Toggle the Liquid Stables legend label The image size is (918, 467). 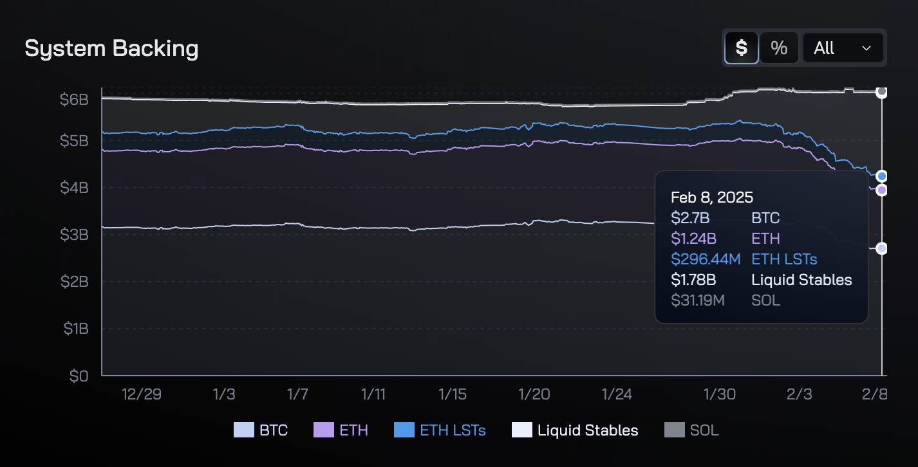(x=588, y=430)
